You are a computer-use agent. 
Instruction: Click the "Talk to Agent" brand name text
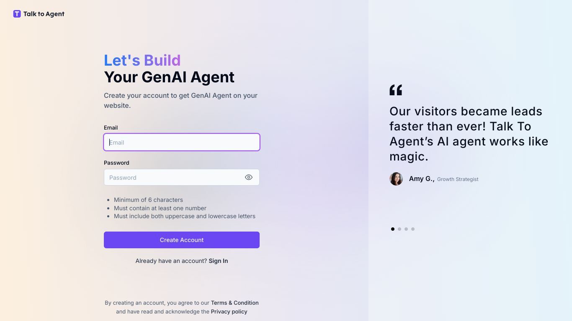pos(44,14)
